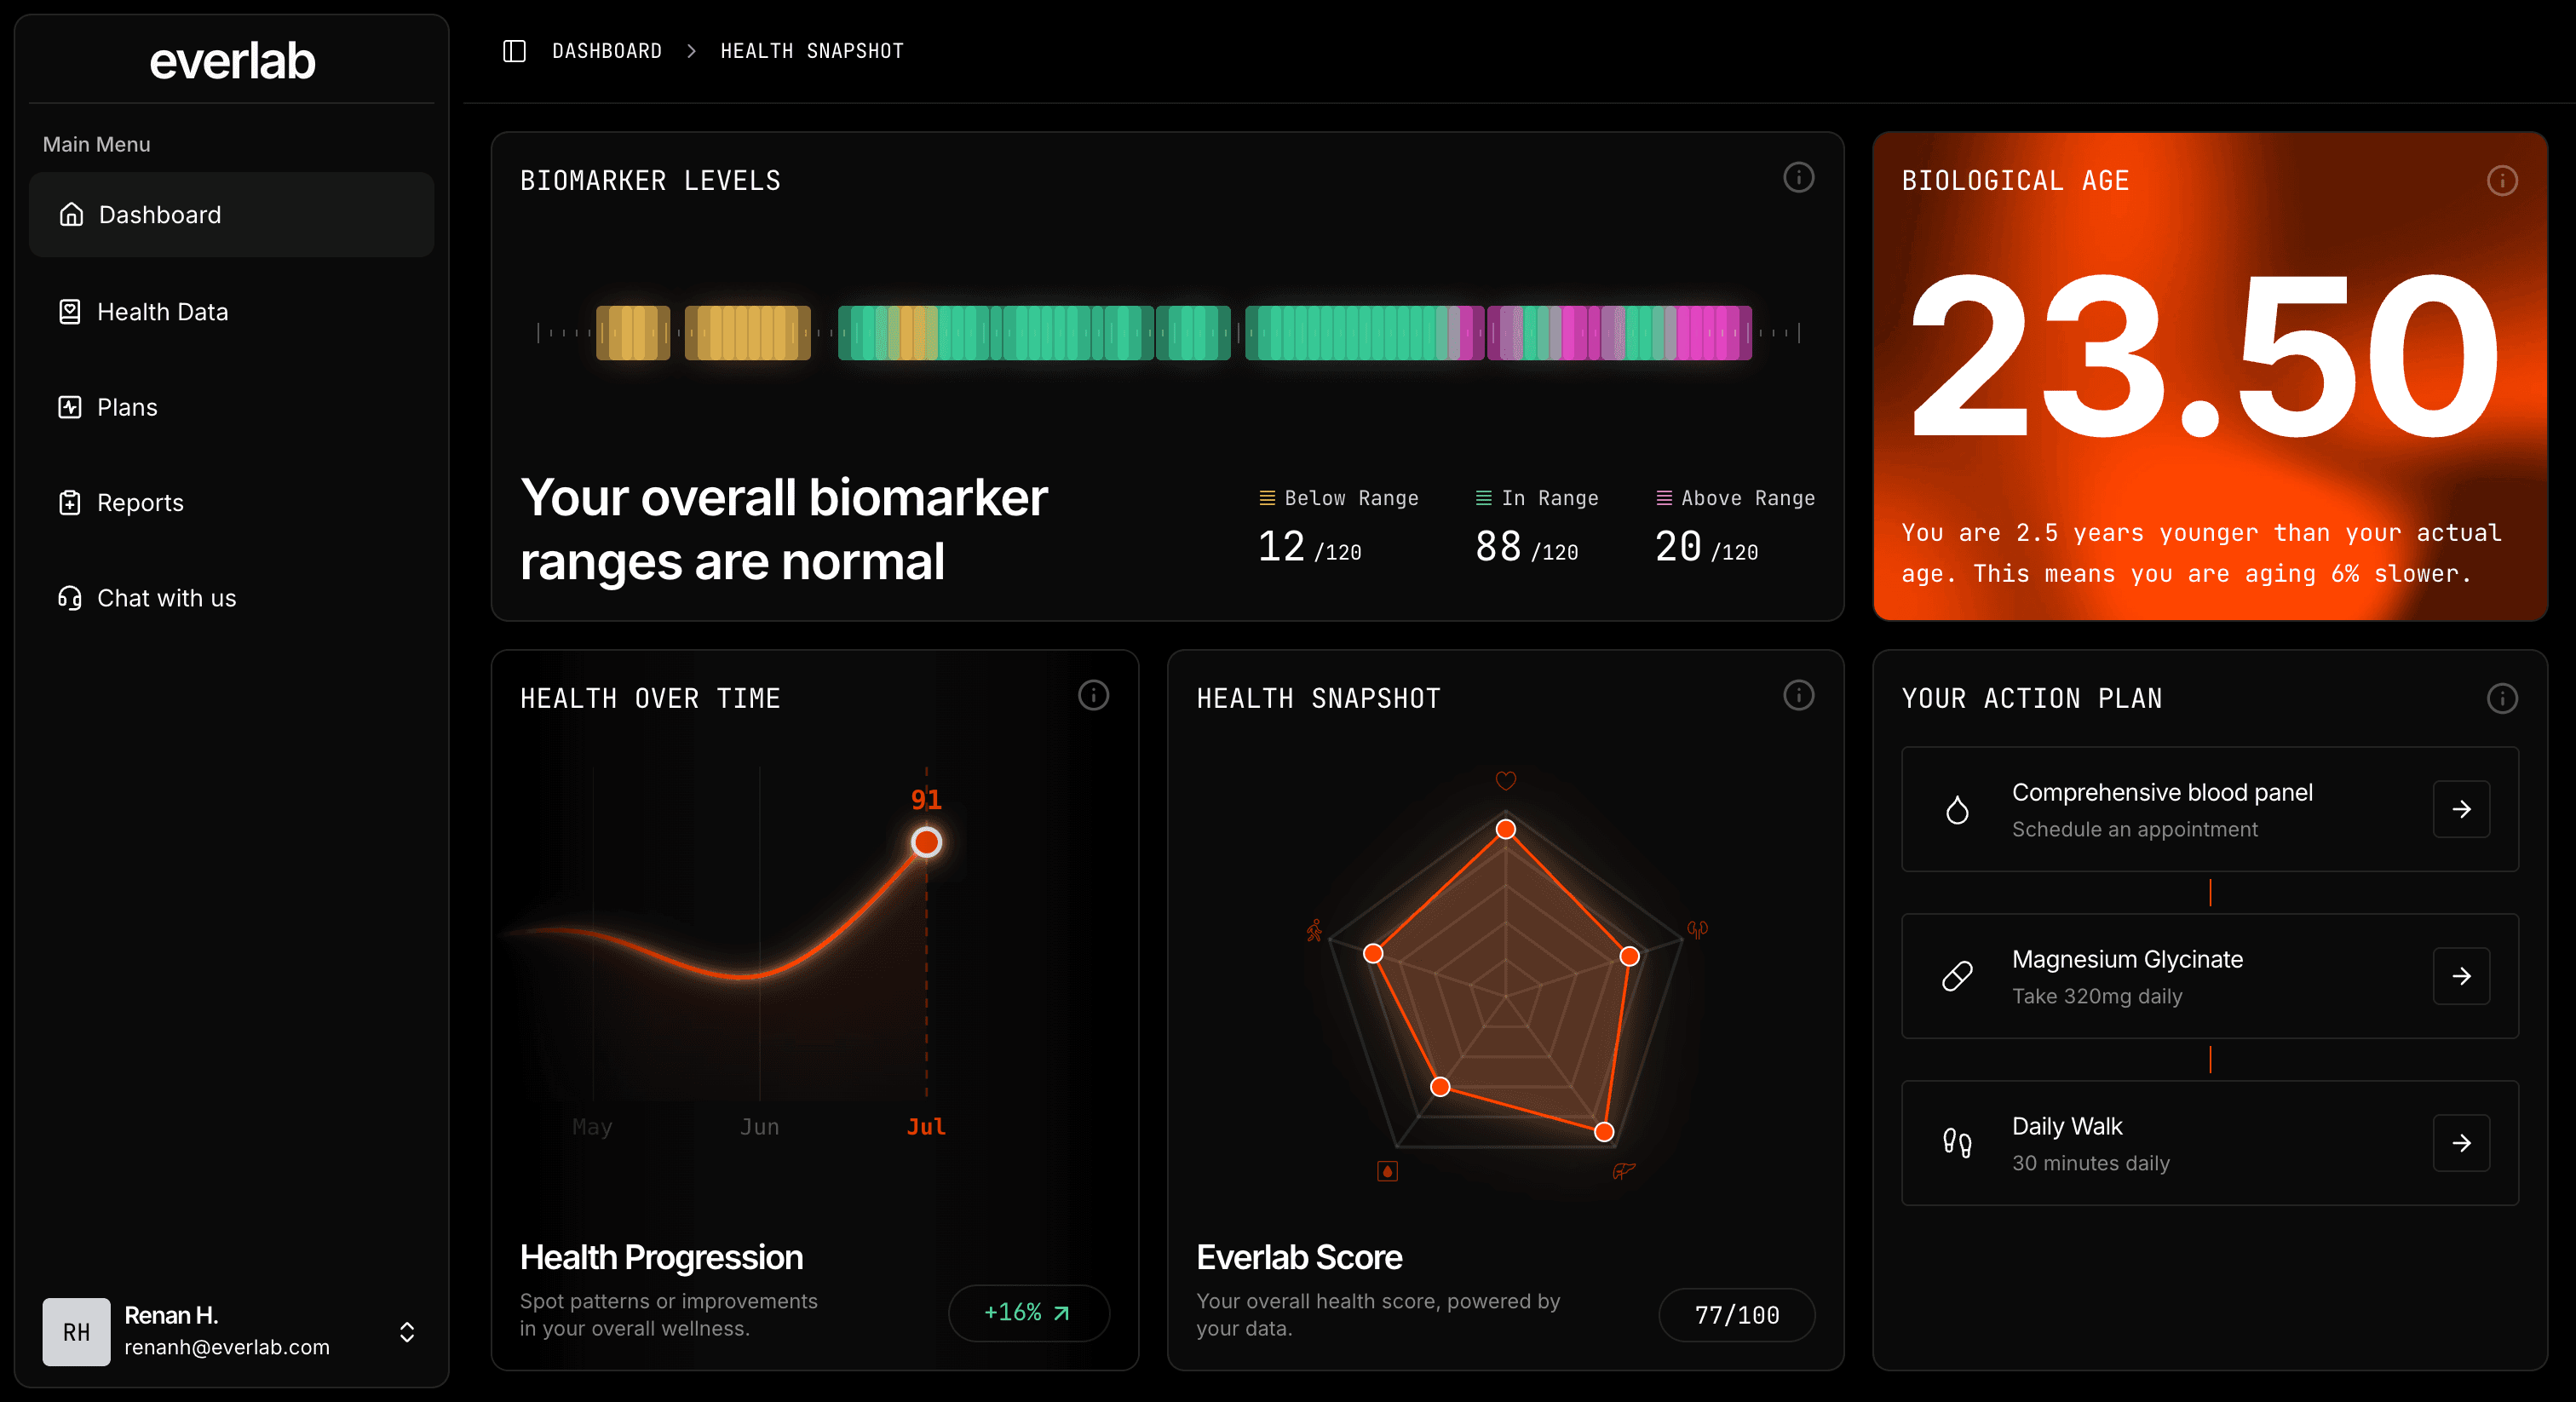Open Health Over Time info icon
The height and width of the screenshot is (1402, 2576).
pos(1093,695)
